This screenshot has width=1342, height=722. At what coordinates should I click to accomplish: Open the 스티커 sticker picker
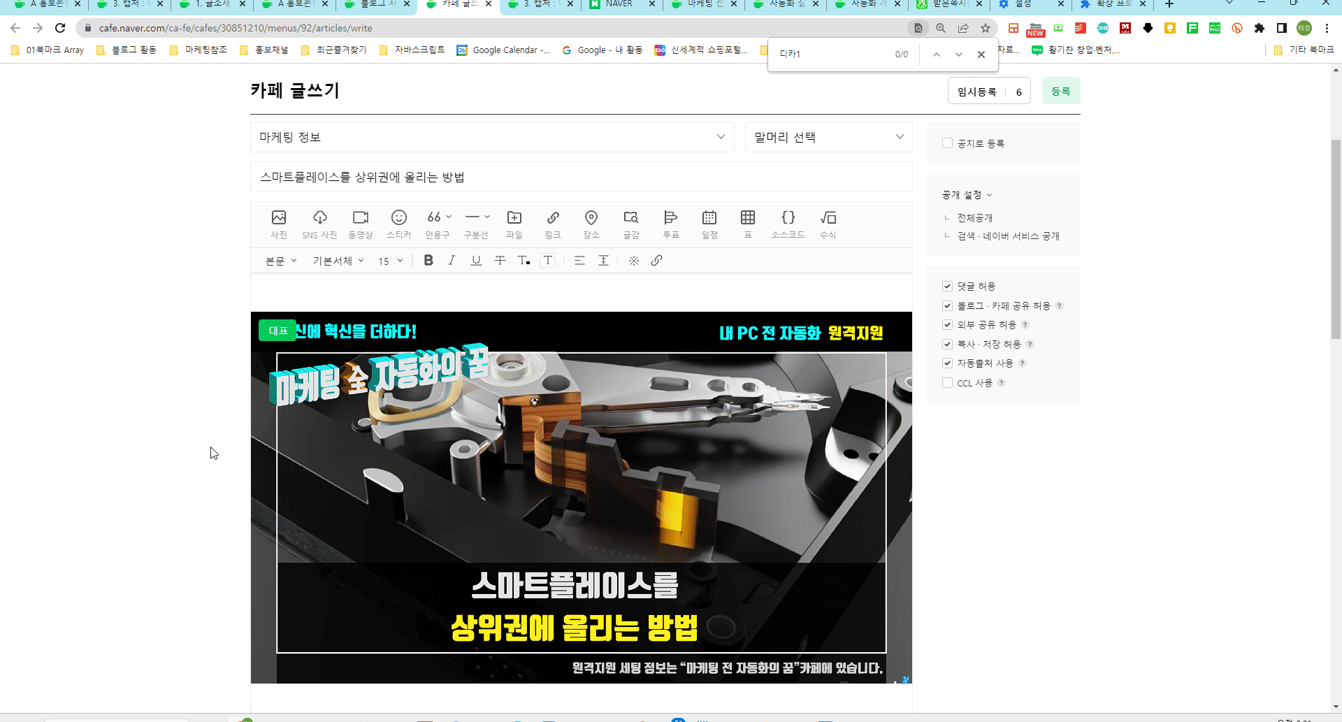click(x=399, y=224)
